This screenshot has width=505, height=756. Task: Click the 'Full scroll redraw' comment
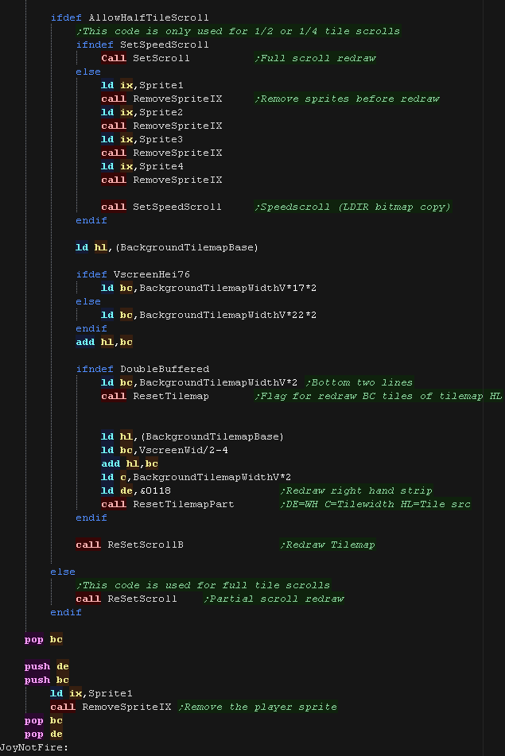tap(315, 58)
